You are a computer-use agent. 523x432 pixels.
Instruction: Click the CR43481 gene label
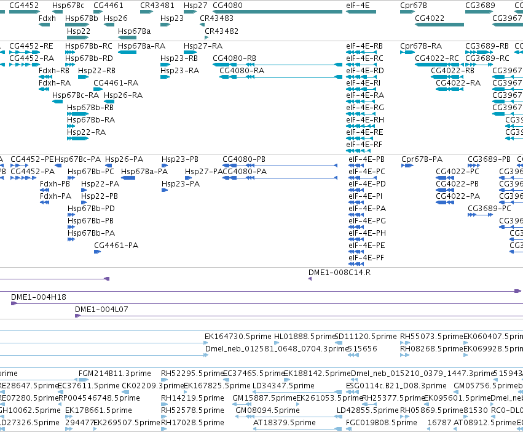157,6
